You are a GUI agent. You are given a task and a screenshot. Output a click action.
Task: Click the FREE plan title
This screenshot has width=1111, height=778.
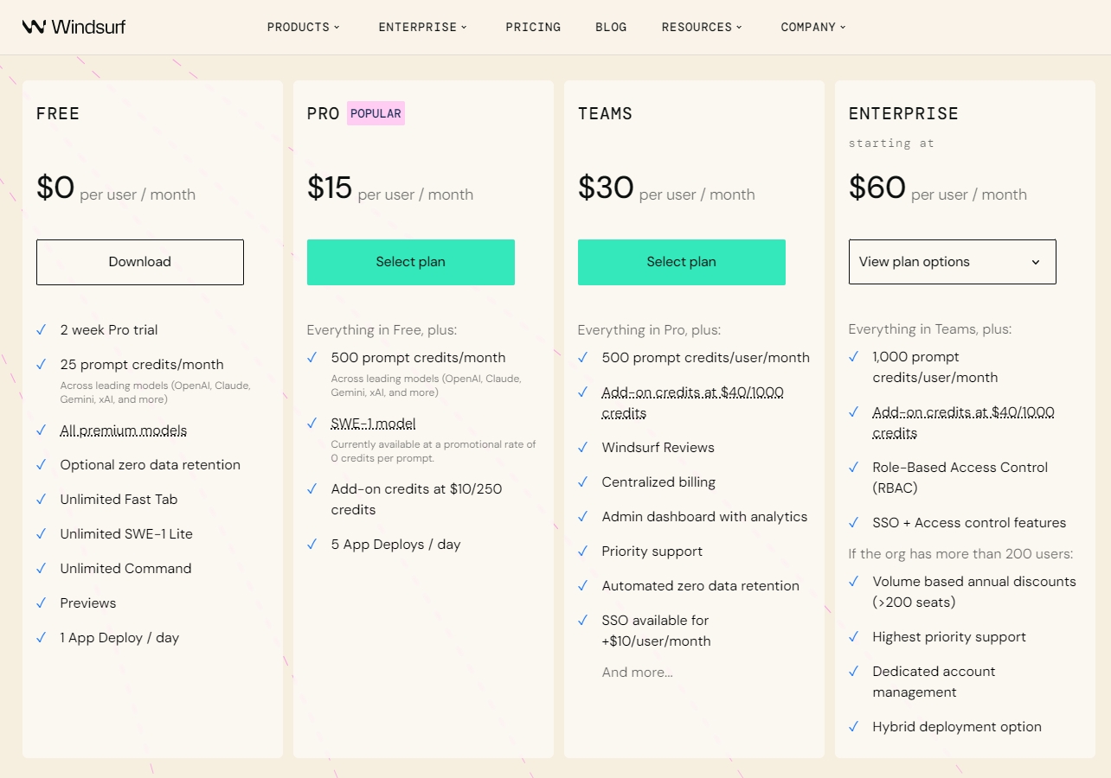tap(58, 114)
